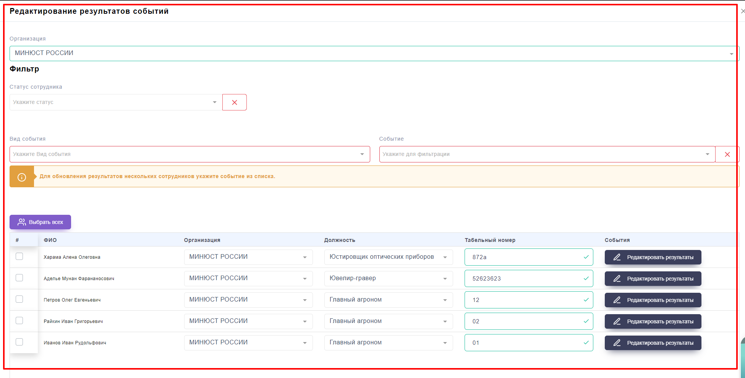Clear the employee status filter with red X
The image size is (745, 378).
point(234,102)
